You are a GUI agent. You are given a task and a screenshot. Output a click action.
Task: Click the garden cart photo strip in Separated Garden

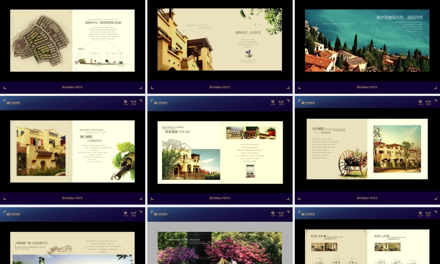[251, 133]
